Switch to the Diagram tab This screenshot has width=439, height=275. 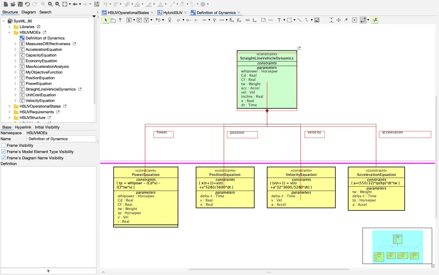(x=28, y=12)
